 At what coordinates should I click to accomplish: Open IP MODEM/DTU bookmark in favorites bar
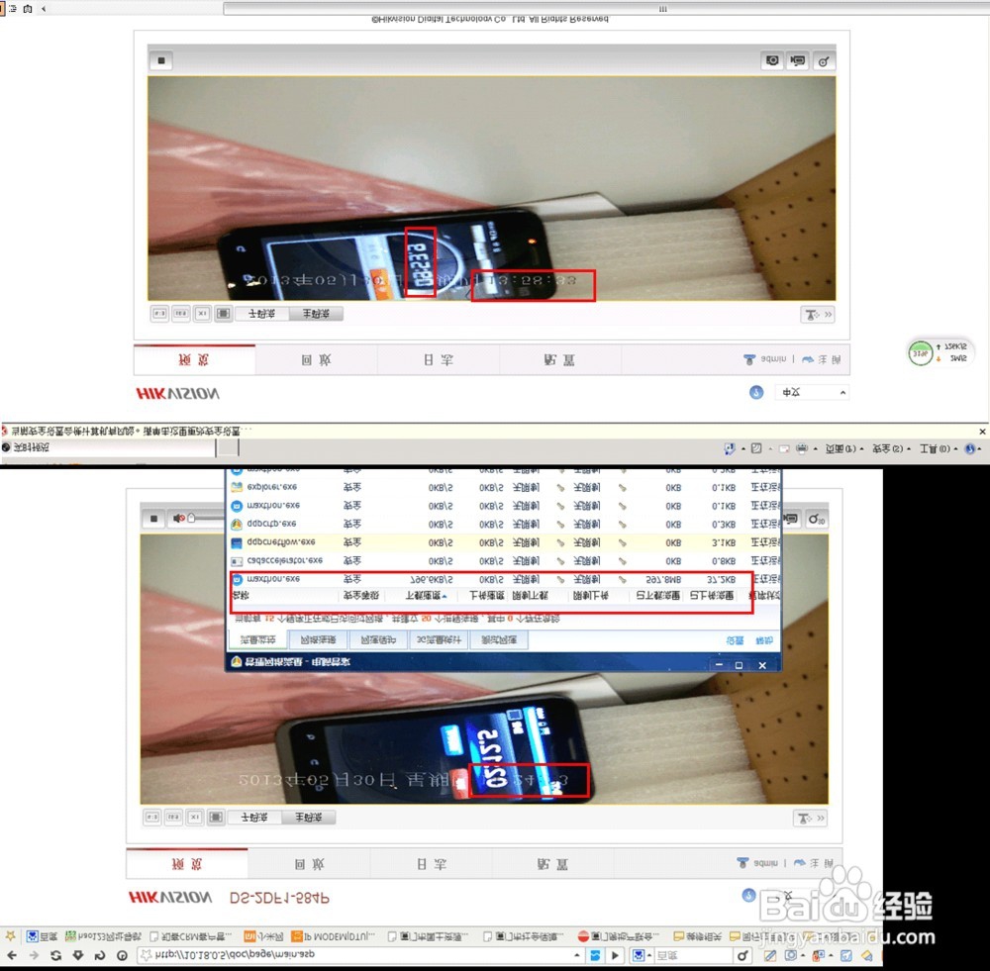334,936
